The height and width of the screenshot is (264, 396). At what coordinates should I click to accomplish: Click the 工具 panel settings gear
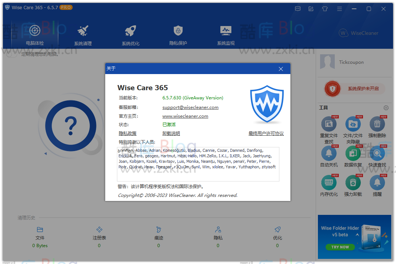[x=386, y=108]
